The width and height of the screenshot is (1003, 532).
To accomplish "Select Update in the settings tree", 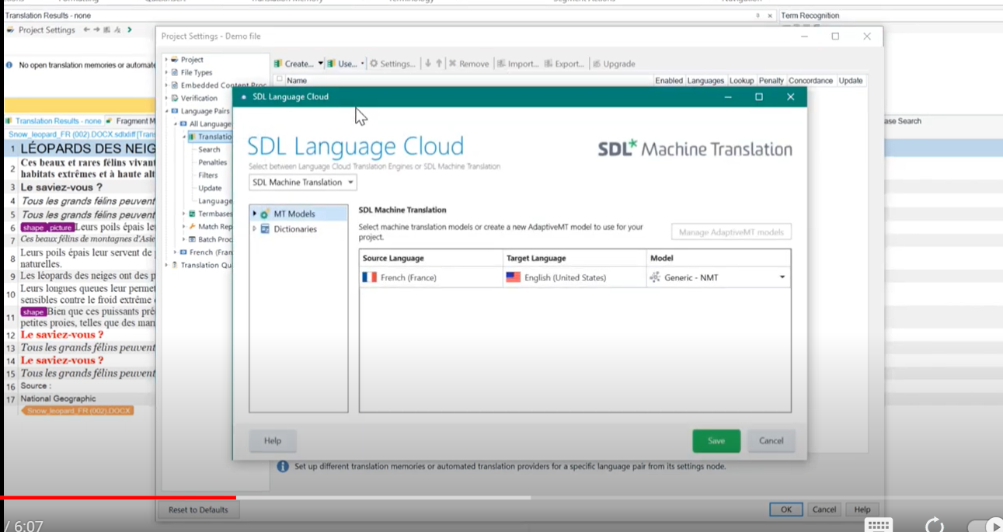I will point(210,188).
